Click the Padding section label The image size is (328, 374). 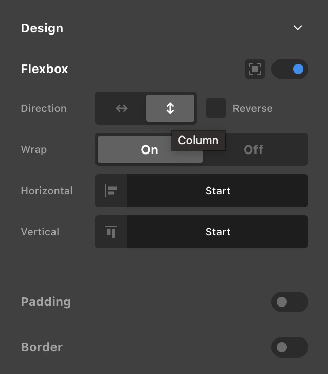click(46, 302)
